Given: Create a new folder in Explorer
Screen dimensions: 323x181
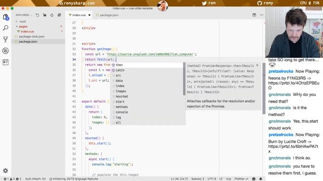Looking at the screenshot, I should pyautogui.click(x=45, y=15).
